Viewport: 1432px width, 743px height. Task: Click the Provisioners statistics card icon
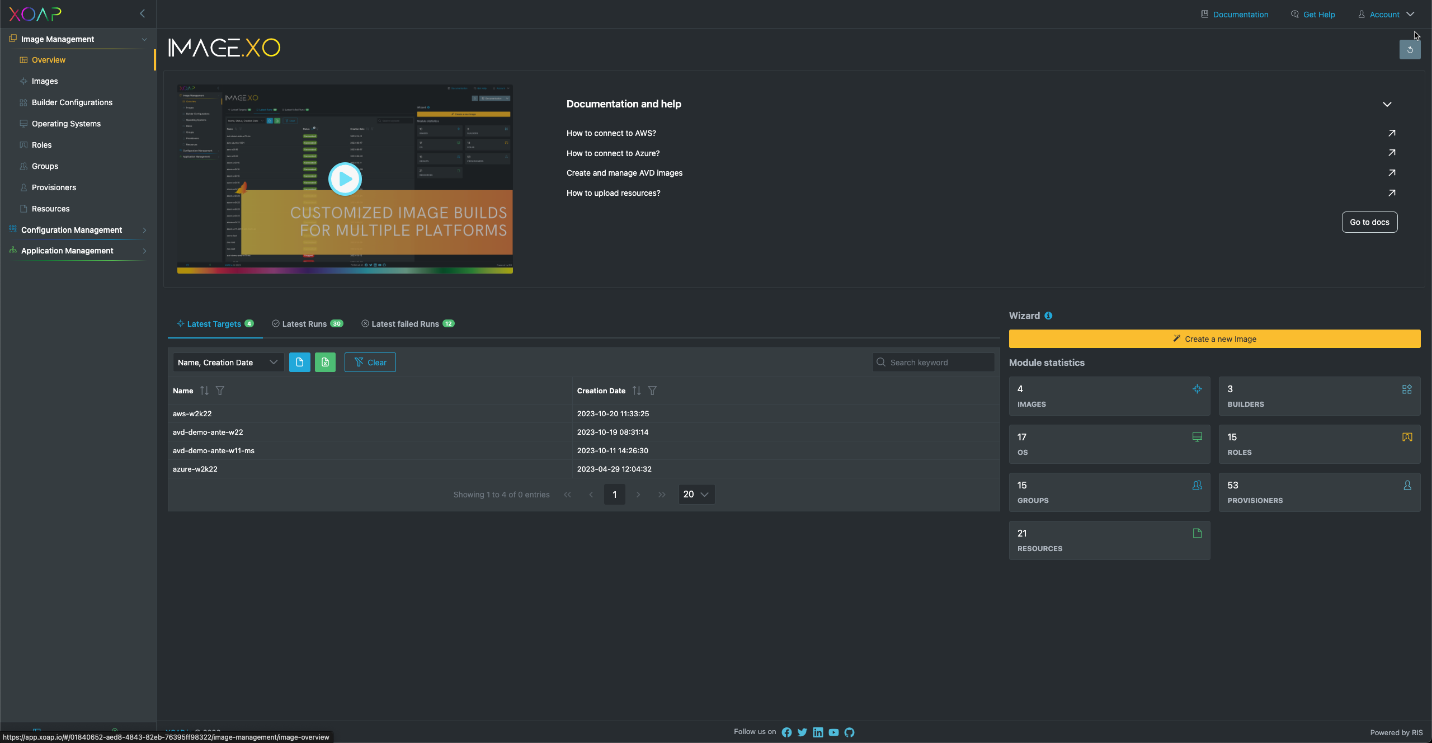tap(1407, 485)
